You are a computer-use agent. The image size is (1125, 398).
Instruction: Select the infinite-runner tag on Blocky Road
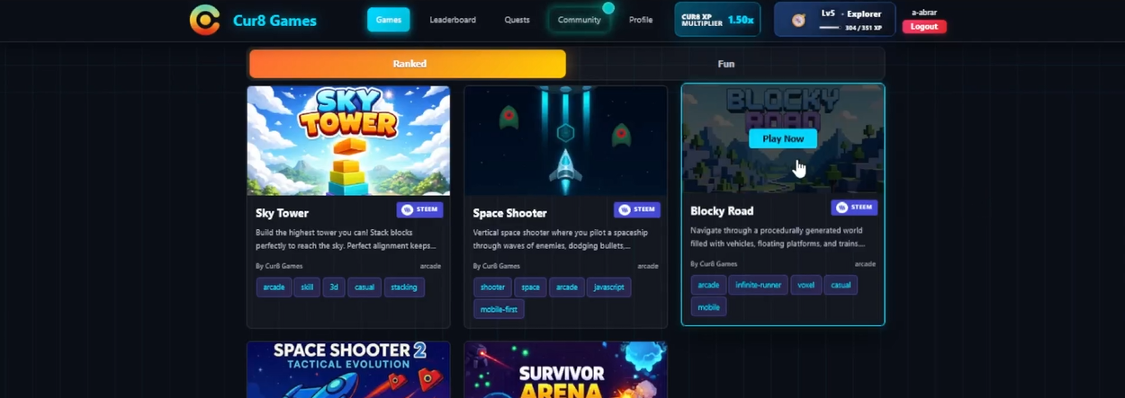(x=758, y=285)
